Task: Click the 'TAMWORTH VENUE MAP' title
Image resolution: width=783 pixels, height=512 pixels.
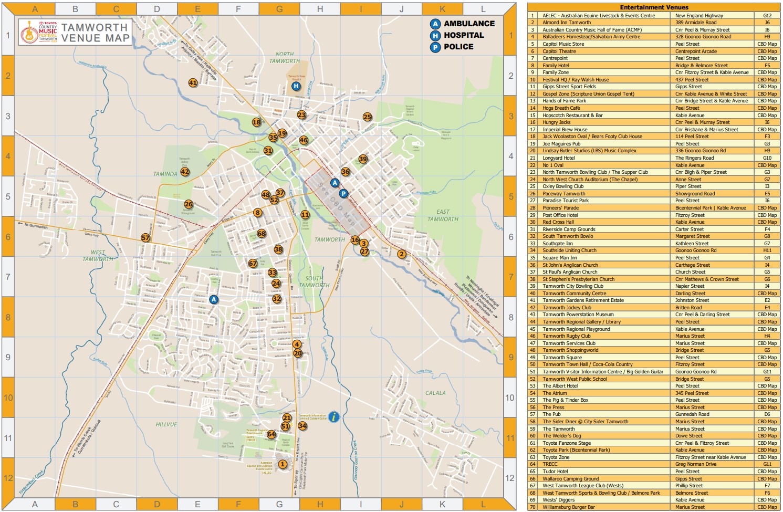Action: [95, 33]
